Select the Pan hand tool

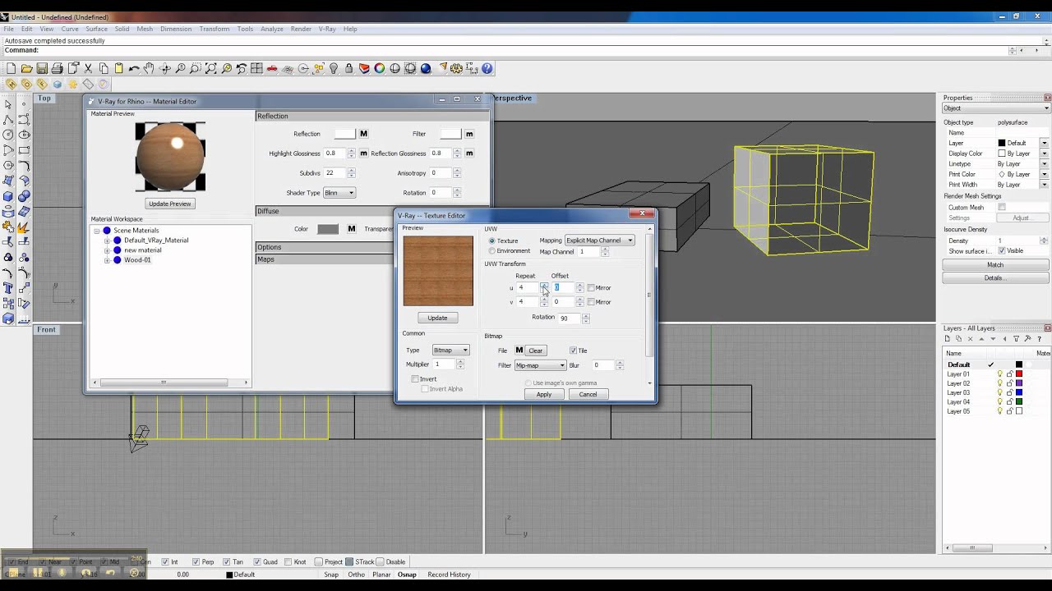click(149, 69)
